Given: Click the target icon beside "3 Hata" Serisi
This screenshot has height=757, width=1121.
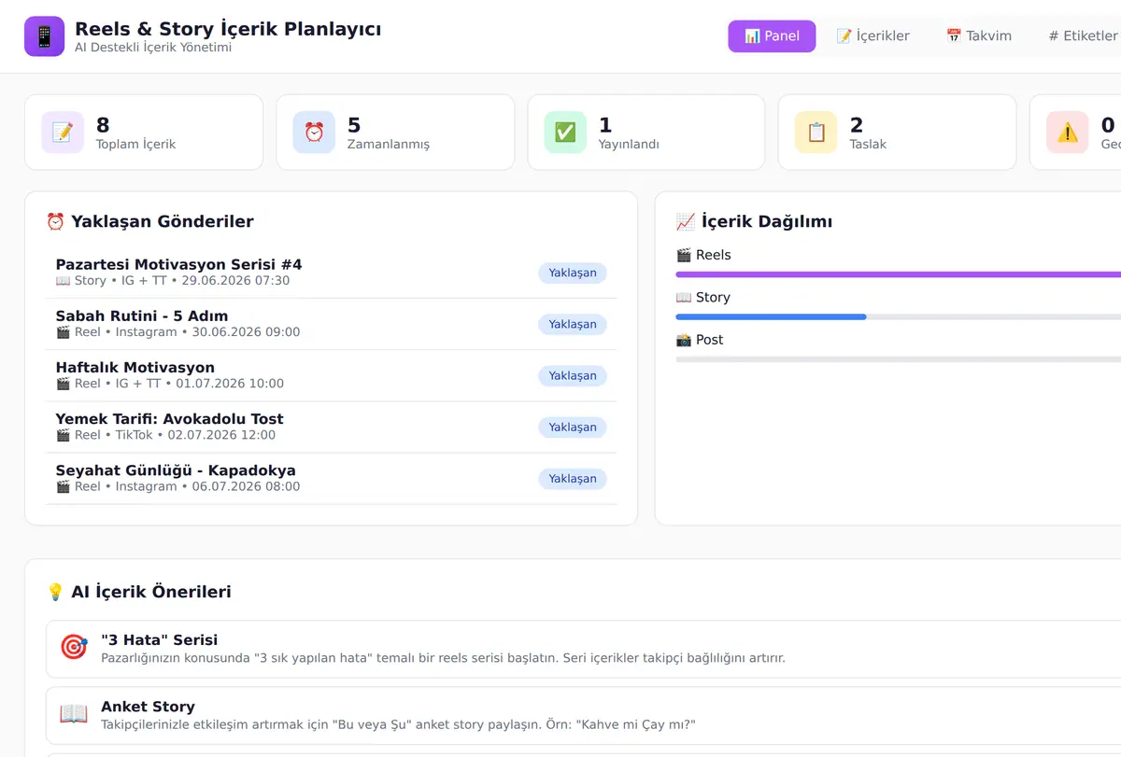Looking at the screenshot, I should tap(74, 647).
